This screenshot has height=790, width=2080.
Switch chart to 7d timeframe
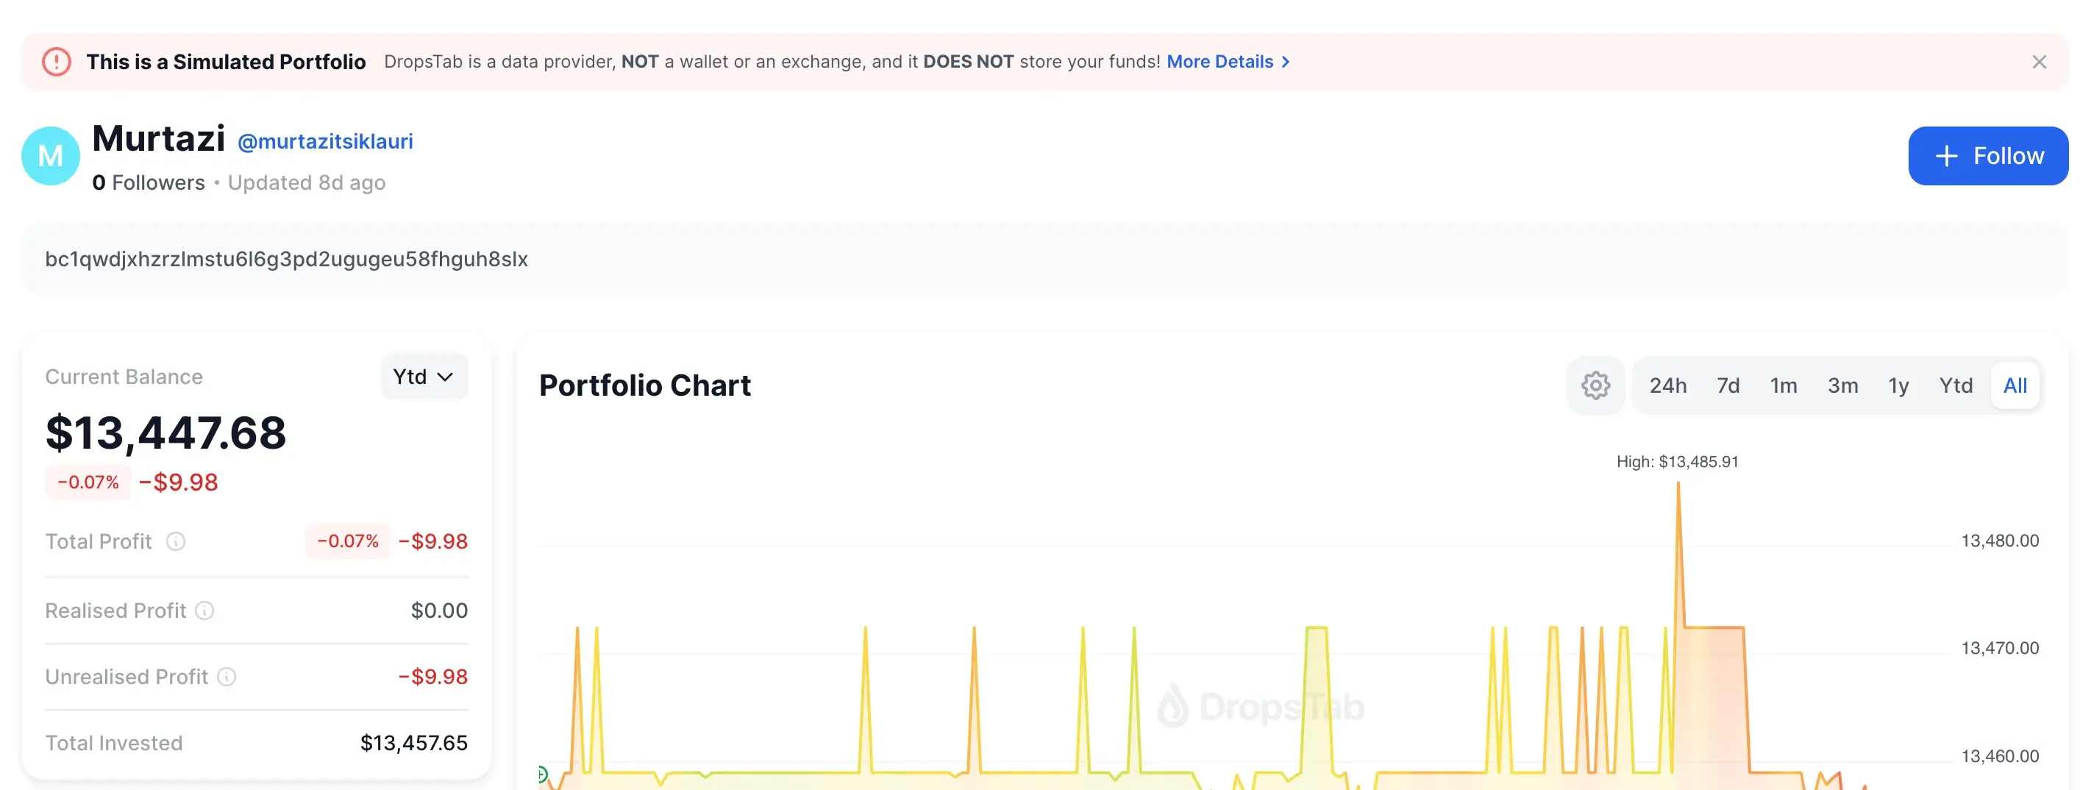(1728, 385)
